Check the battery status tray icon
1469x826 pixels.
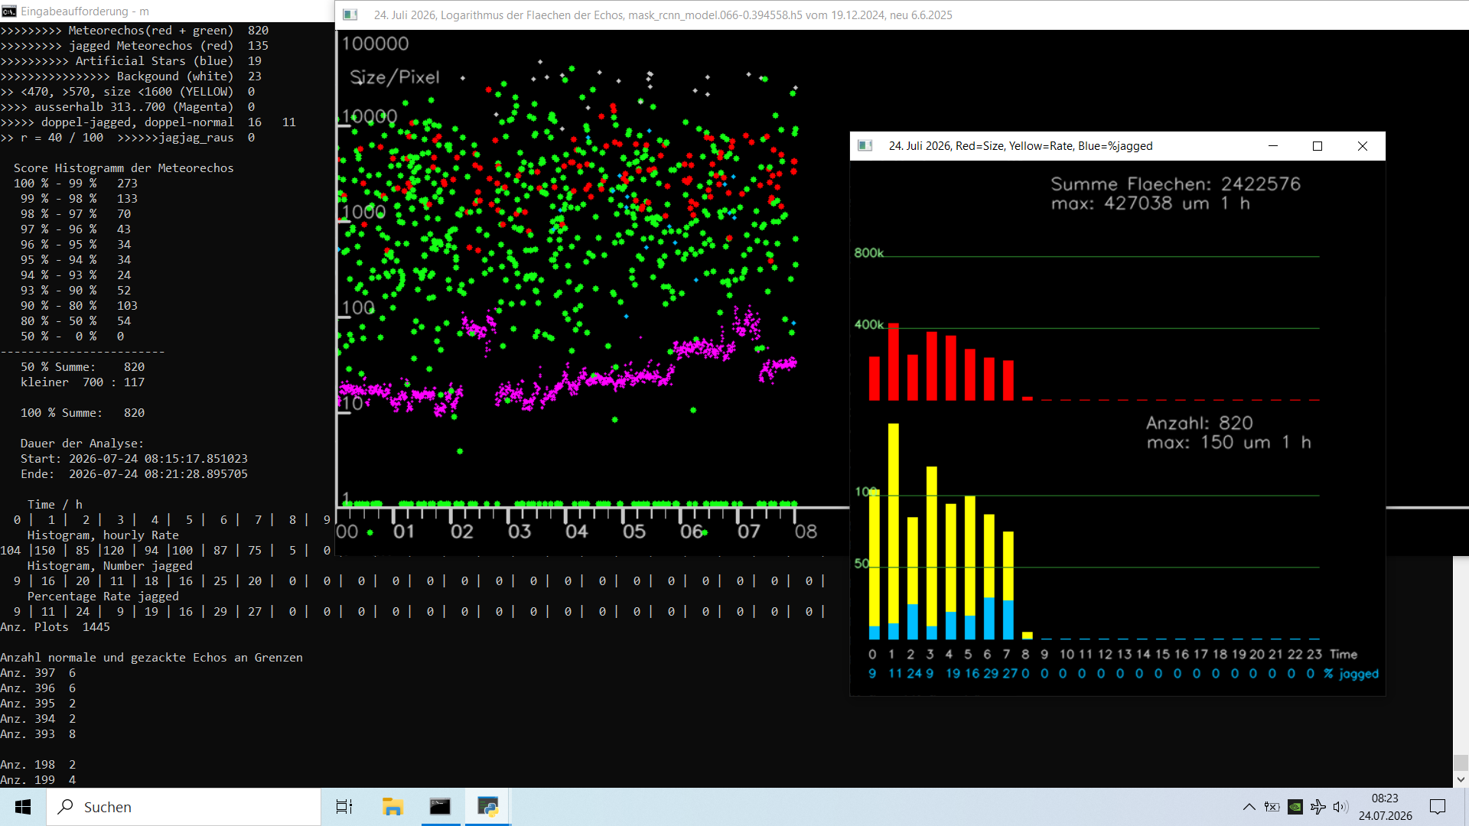(x=1272, y=807)
